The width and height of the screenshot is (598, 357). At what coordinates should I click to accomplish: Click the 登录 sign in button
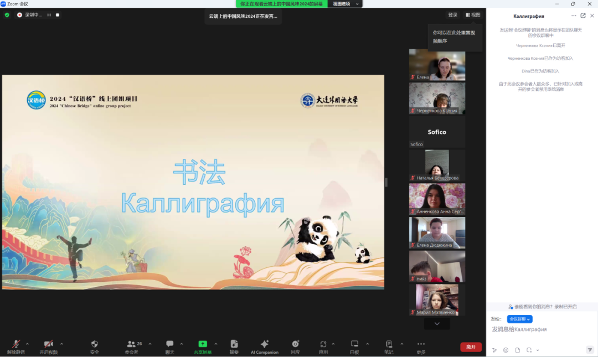453,15
